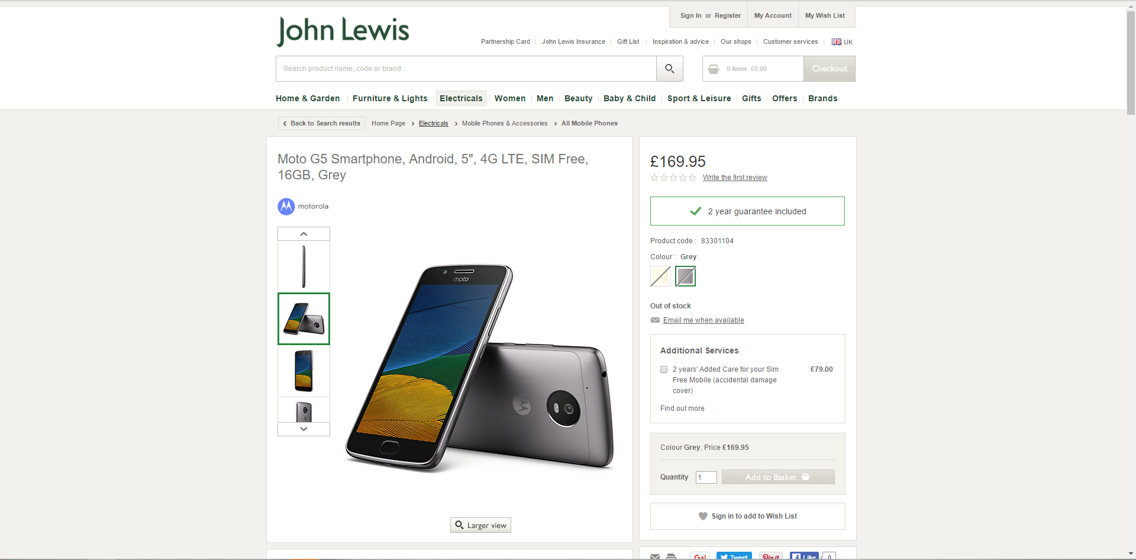Open Larger view of product image

[x=480, y=525]
